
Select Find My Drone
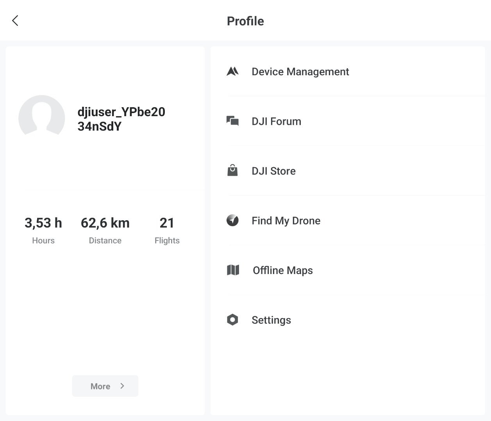[348, 221]
